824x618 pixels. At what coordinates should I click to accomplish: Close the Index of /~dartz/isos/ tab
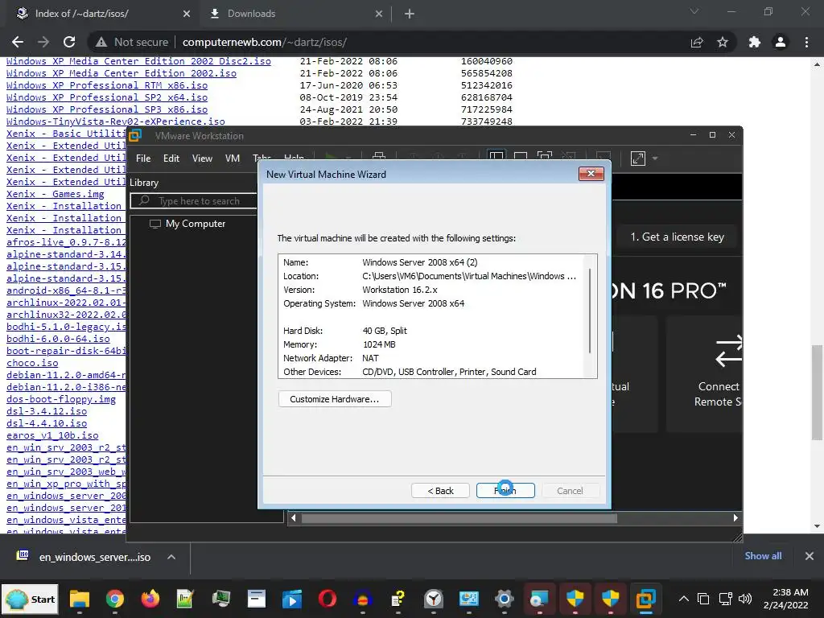click(x=187, y=14)
